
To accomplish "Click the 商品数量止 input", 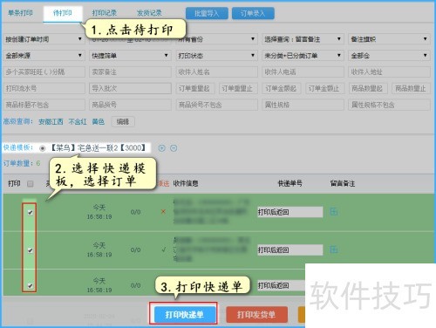I will pyautogui.click(x=411, y=88).
